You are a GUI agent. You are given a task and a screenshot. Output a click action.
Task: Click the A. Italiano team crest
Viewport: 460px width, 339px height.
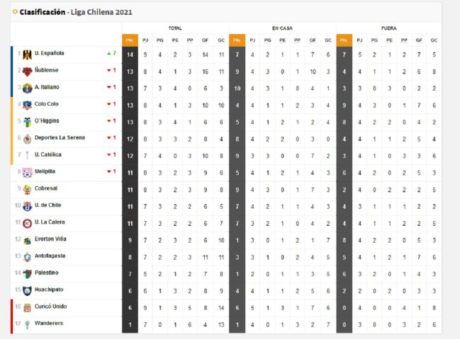(28, 88)
